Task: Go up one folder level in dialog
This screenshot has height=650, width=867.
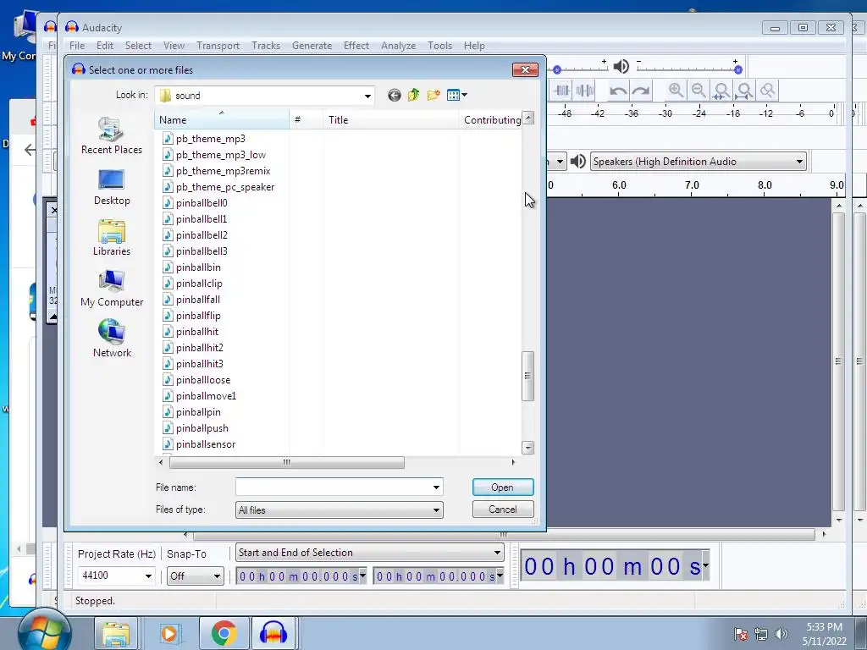Action: tap(413, 95)
